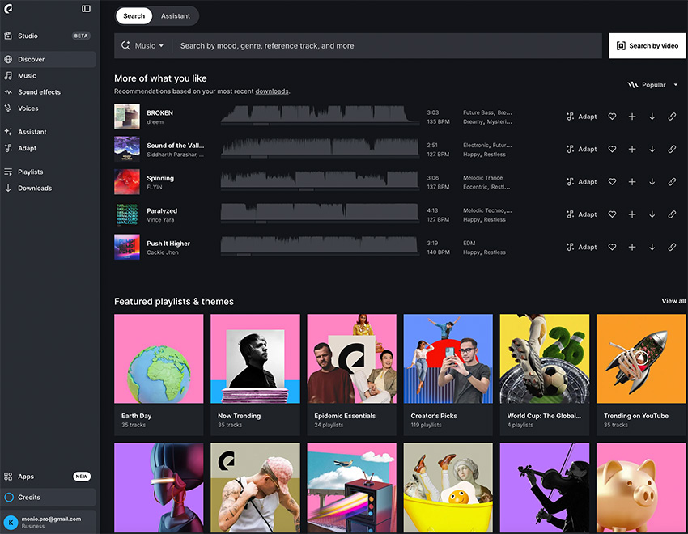Seek within the Spinning waveform
Image resolution: width=688 pixels, height=534 pixels.
(320, 180)
